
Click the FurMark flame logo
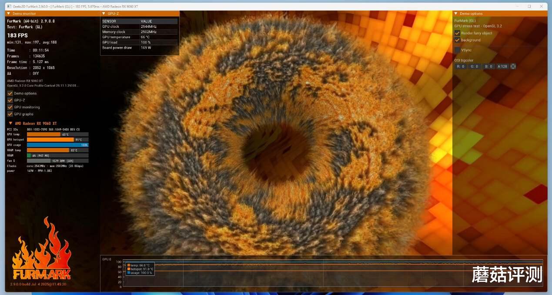click(x=42, y=248)
